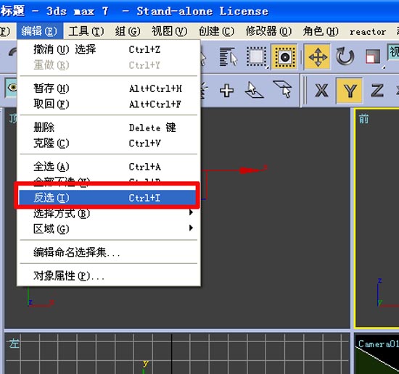Screen dimensions: 399x374
Task: Open the 工具(T) Tools menu
Action: pyautogui.click(x=86, y=31)
